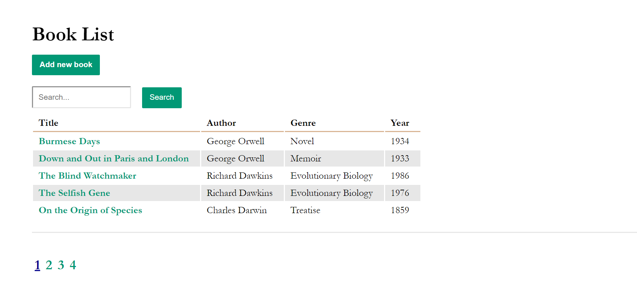
Task: Click the Add new book button
Action: (66, 65)
